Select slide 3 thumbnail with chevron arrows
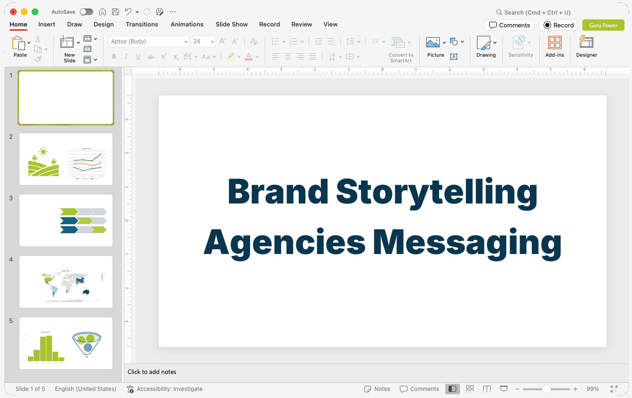The image size is (632, 398). click(66, 220)
